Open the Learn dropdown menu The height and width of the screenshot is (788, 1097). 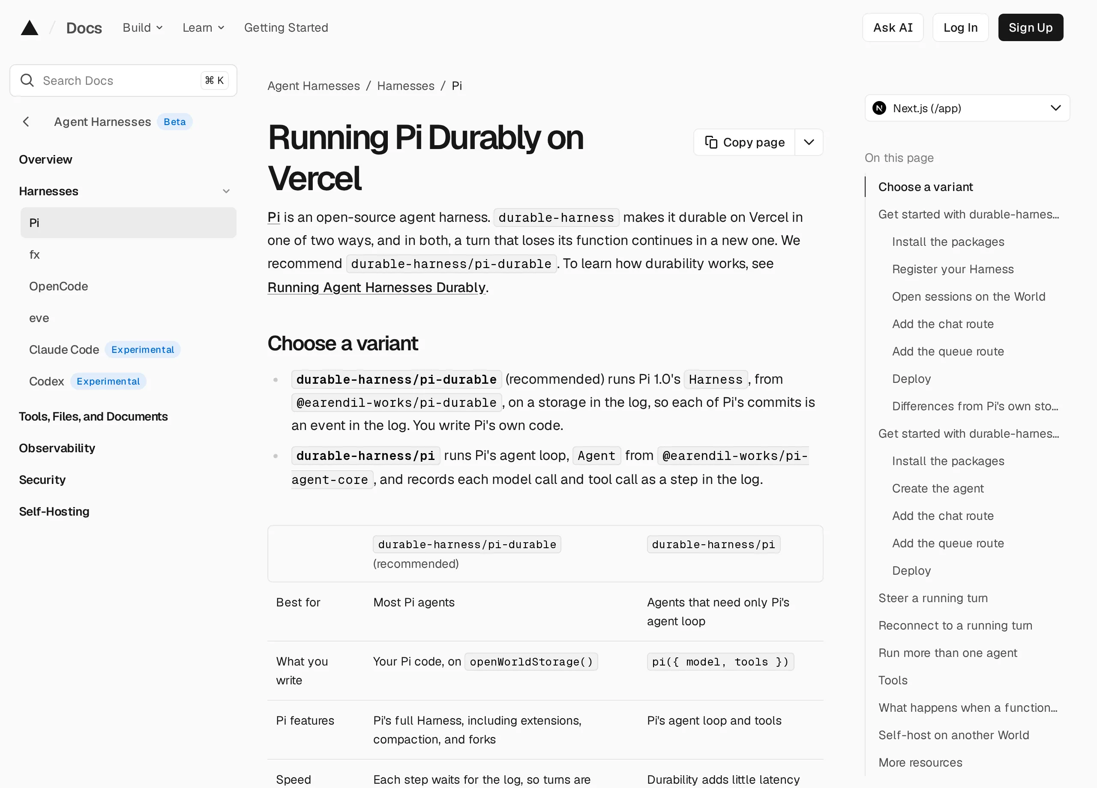(x=203, y=27)
